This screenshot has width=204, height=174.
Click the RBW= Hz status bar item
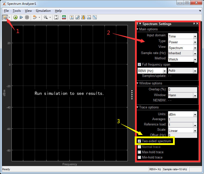155,169
